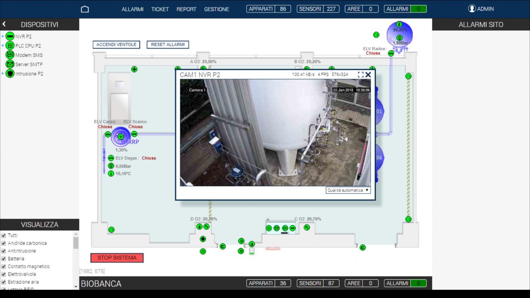Viewport: 530px width, 298px height.
Task: Select the battery status icon below the bell
Action: 251,251
